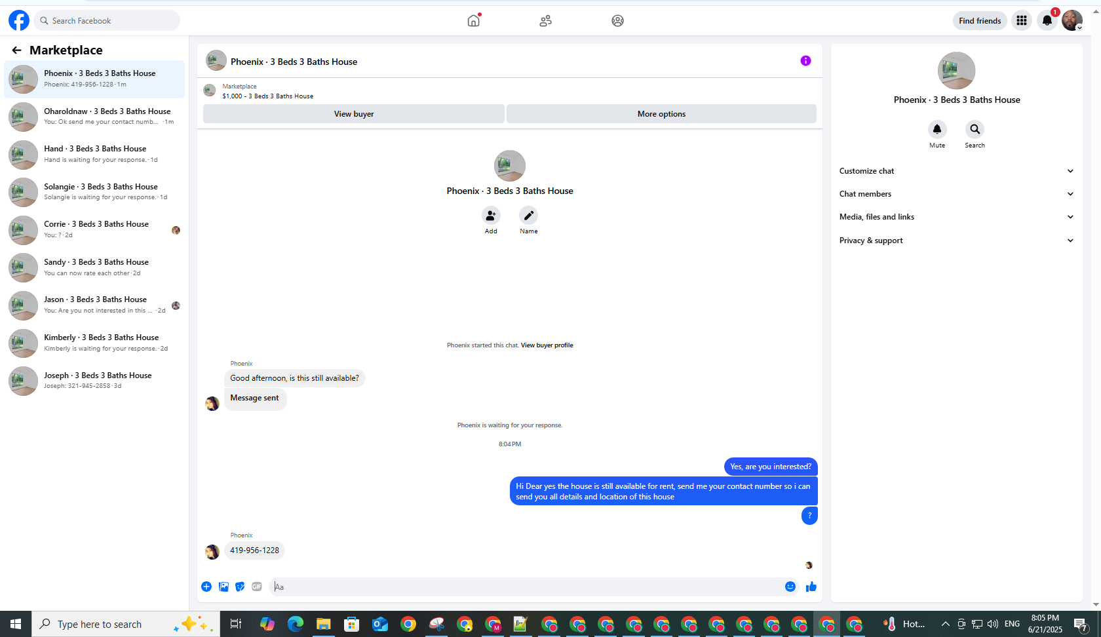
Task: Go back with the Marketplace arrow
Action: coord(16,50)
